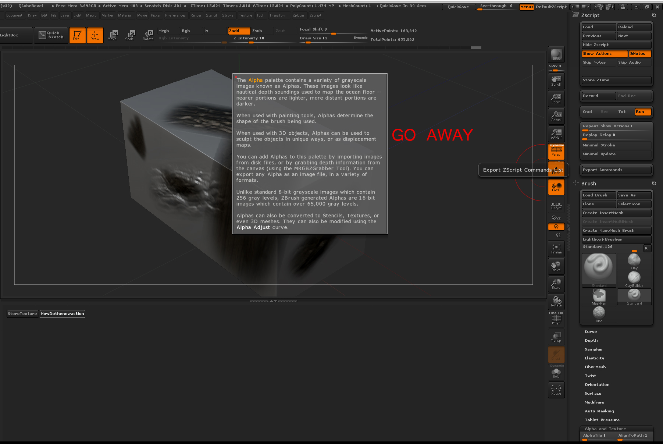Toggle PolyF line fill display

click(556, 319)
